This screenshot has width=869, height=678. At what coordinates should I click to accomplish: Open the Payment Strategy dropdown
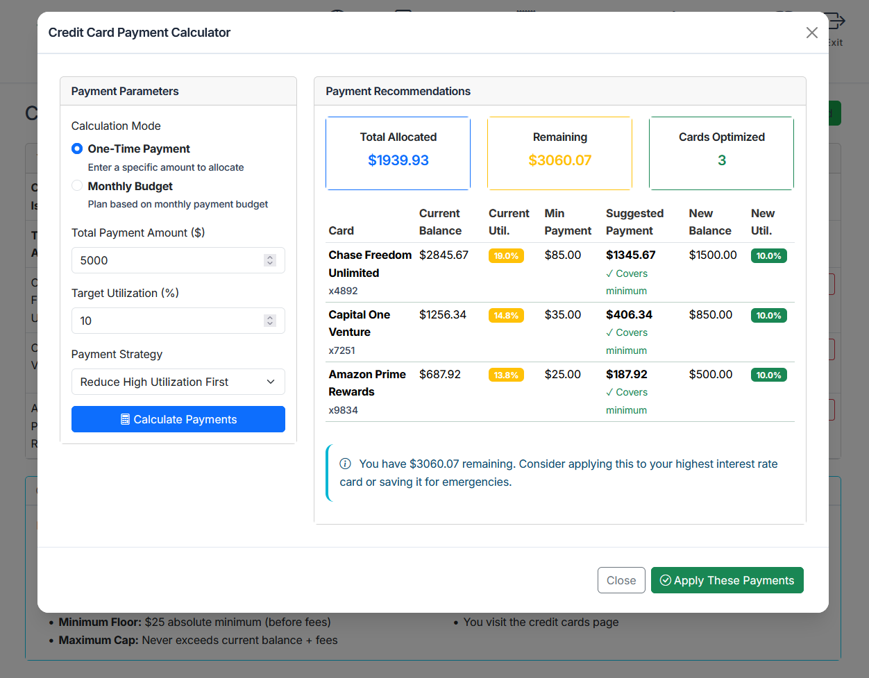tap(178, 382)
